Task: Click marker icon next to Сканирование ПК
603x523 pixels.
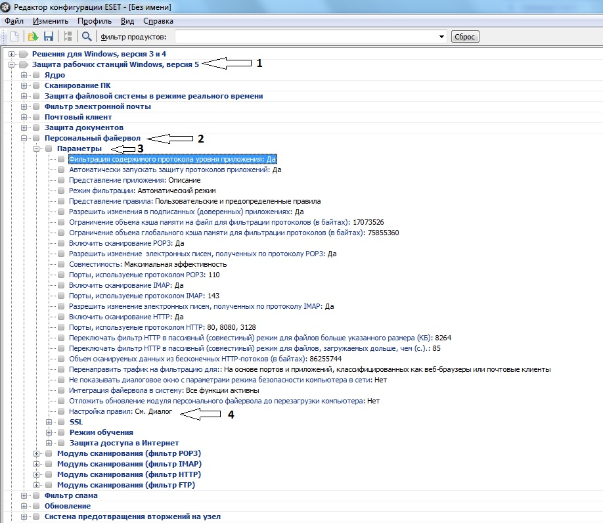Action: click(36, 85)
